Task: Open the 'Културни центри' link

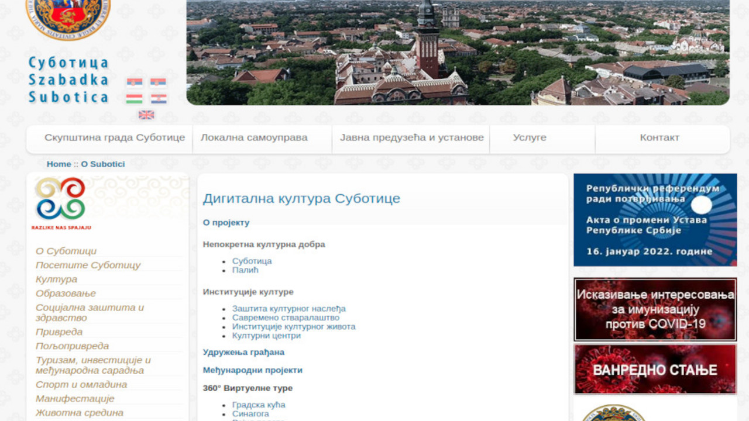Action: tap(266, 336)
